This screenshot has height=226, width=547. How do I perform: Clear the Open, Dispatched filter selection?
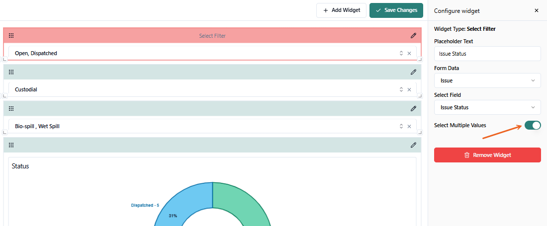409,53
